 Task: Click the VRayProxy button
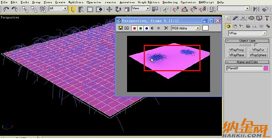coord(236,50)
